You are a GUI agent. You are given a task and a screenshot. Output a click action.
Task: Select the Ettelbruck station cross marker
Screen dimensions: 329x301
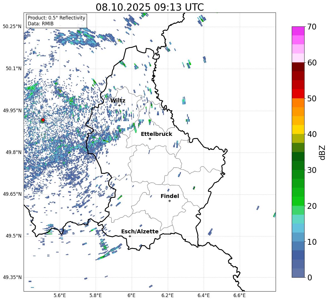(x=150, y=139)
